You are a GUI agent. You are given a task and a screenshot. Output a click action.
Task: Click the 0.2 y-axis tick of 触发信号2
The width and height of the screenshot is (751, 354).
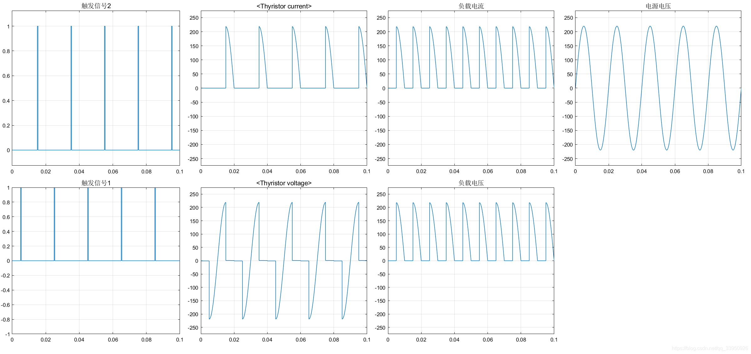[x=6, y=126]
